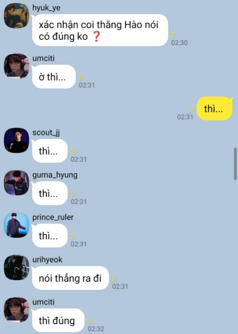Click the chat scrollbar handle
The width and height of the screenshot is (238, 334).
pyautogui.click(x=235, y=164)
